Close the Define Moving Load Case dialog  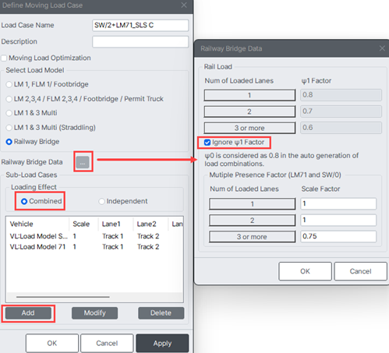tap(184, 5)
